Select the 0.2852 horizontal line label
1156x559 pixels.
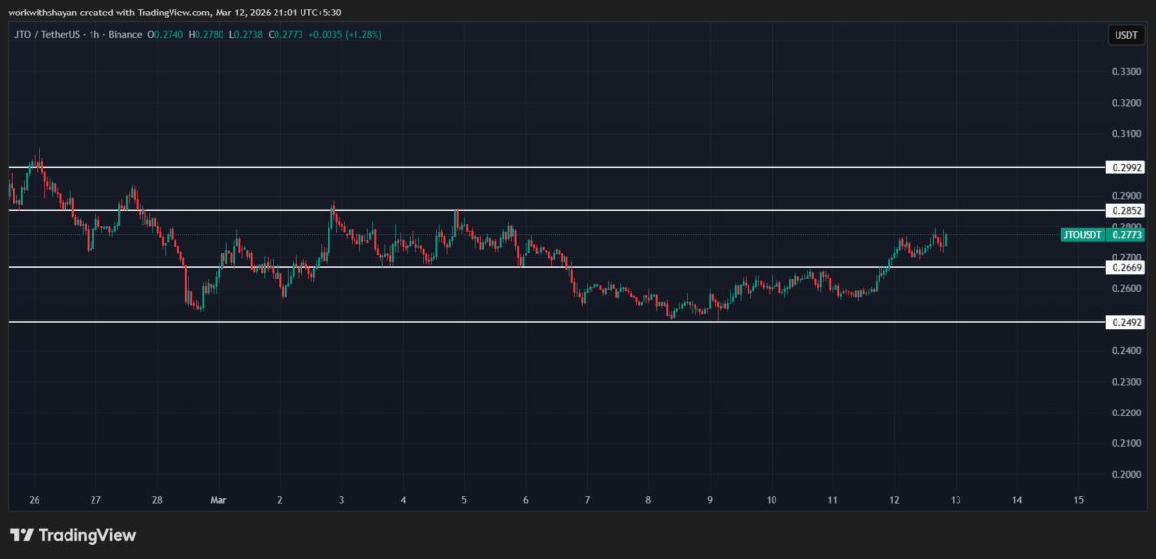tap(1124, 210)
